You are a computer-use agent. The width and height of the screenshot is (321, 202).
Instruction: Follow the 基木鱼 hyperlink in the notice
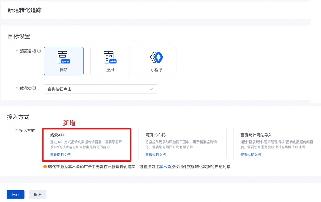[x=165, y=167]
